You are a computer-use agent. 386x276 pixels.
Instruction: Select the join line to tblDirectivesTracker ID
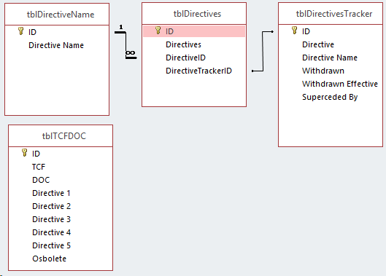pos(263,51)
